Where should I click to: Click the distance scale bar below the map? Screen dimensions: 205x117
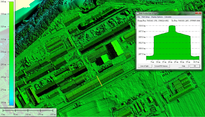pos(28,110)
